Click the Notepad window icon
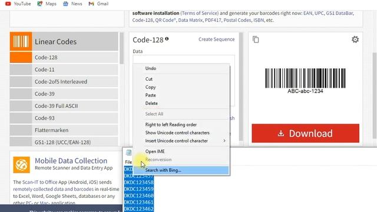This screenshot has height=212, width=377. pyautogui.click(x=128, y=153)
